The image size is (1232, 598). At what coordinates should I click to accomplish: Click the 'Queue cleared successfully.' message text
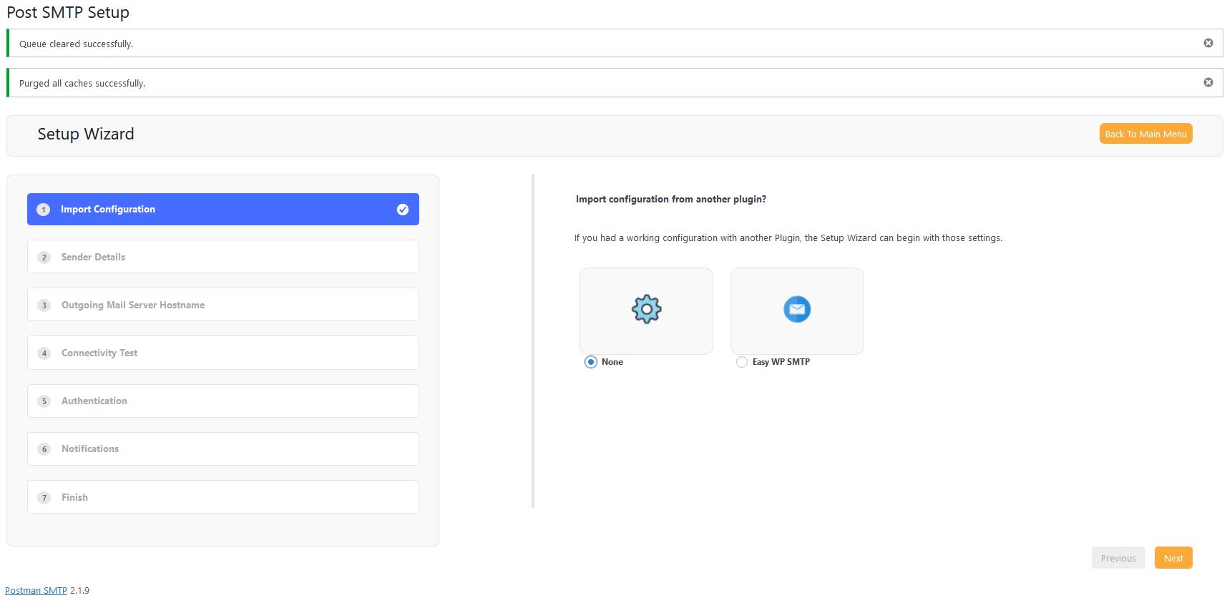click(x=76, y=44)
